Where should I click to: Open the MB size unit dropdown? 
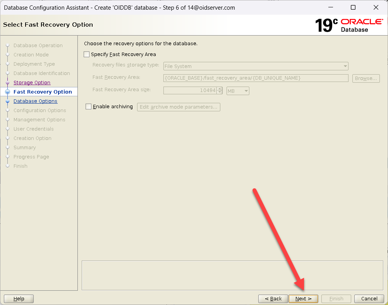pyautogui.click(x=238, y=91)
